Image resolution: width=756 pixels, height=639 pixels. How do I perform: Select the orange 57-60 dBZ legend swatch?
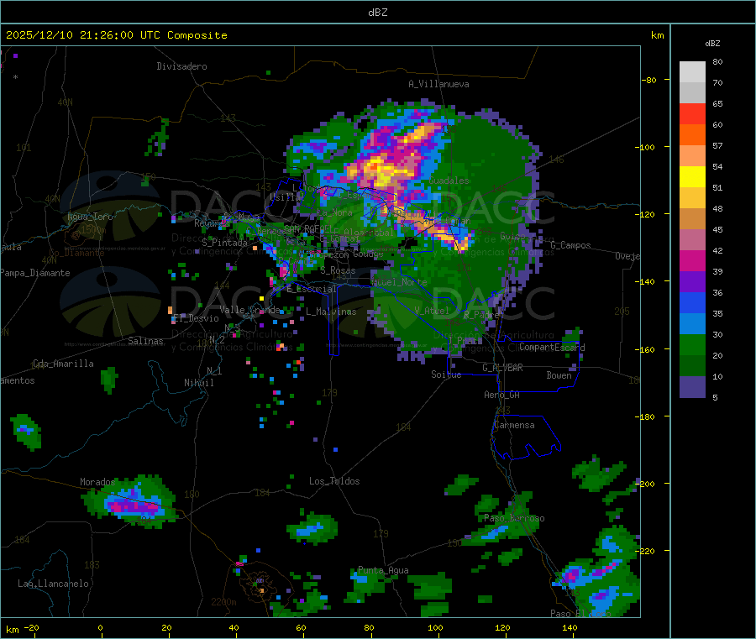[x=692, y=135]
